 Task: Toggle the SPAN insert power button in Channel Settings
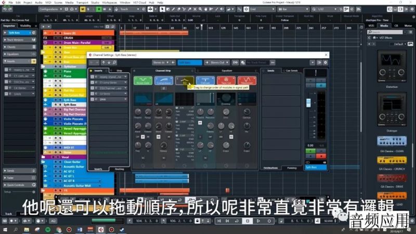tap(93, 99)
